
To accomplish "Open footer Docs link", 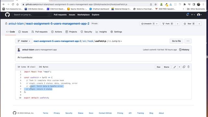I will click(91, 113).
